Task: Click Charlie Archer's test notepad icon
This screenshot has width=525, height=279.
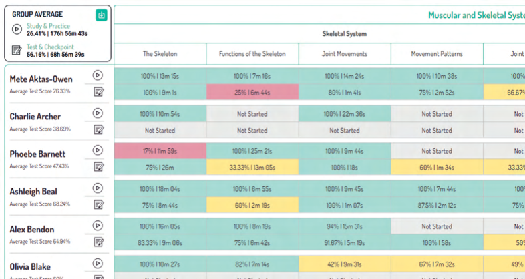Action: pyautogui.click(x=98, y=129)
